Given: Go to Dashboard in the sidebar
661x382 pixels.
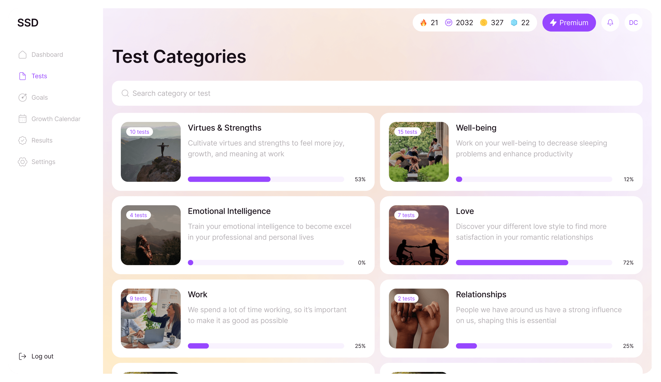Looking at the screenshot, I should click(x=47, y=54).
